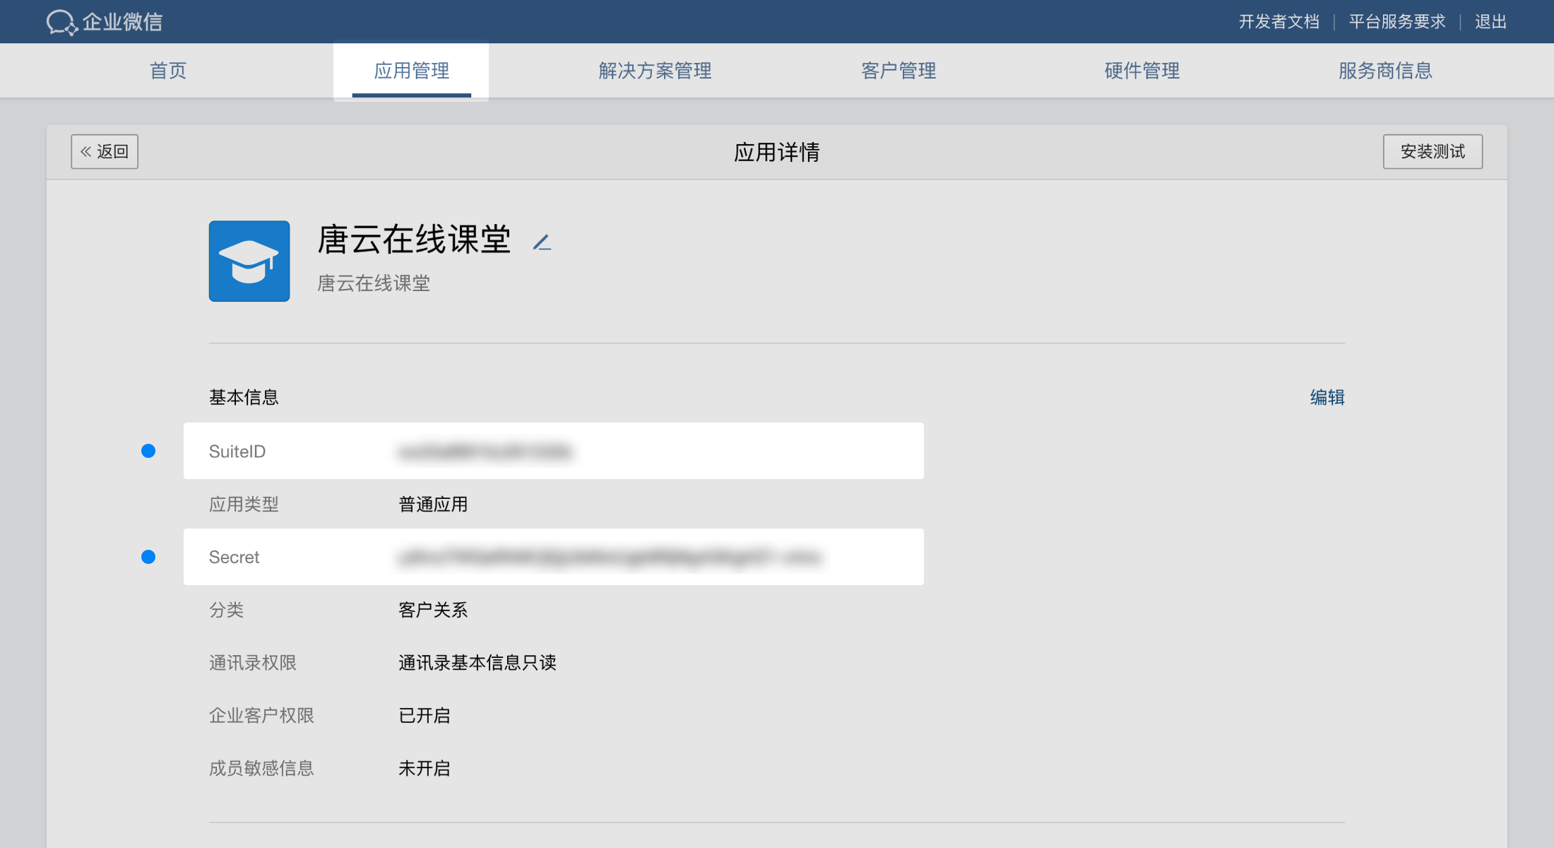
Task: Click the 应用详情 page title
Action: (x=777, y=152)
